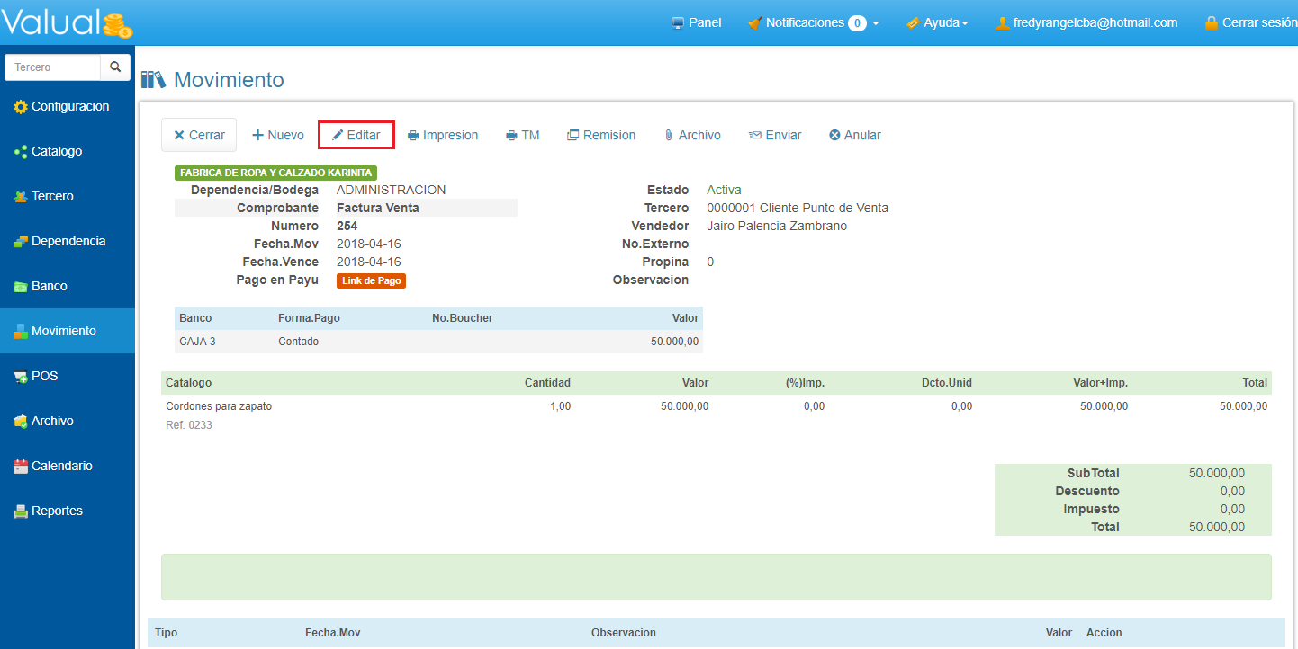This screenshot has height=649, width=1298.
Task: Select Tercero in the sidebar menu
Action: (x=52, y=196)
